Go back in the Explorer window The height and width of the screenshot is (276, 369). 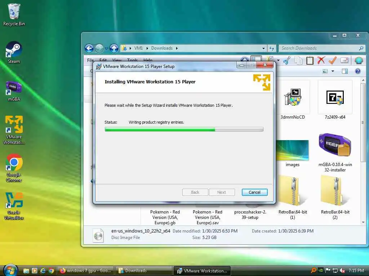[89, 49]
